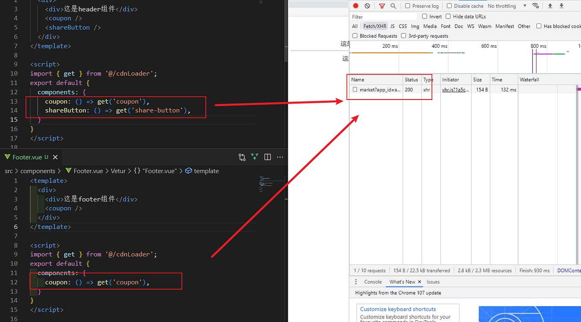Open the Customize keyboard shortcuts link
Viewport: 581px width, 322px height.
[398, 309]
